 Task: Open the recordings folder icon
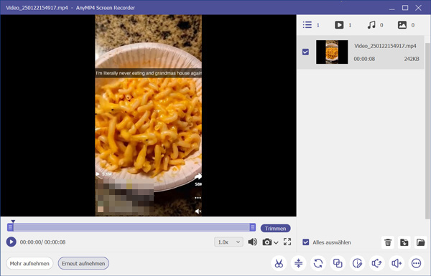tap(420, 242)
